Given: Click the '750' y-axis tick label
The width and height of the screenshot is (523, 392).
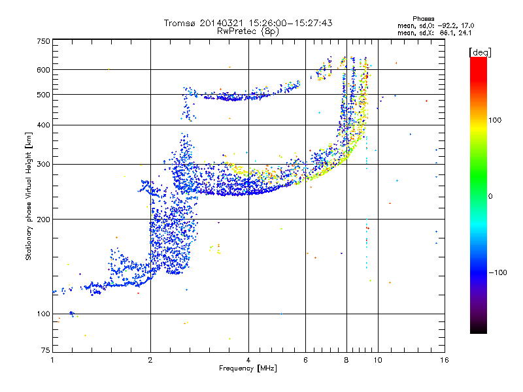Looking at the screenshot, I should click(x=43, y=41).
